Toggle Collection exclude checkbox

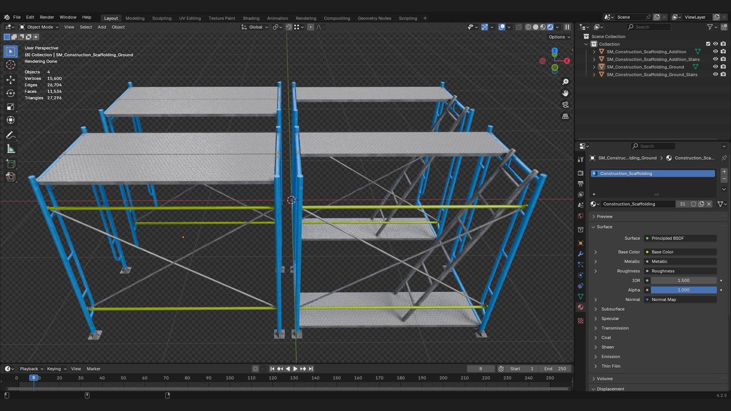tap(708, 44)
